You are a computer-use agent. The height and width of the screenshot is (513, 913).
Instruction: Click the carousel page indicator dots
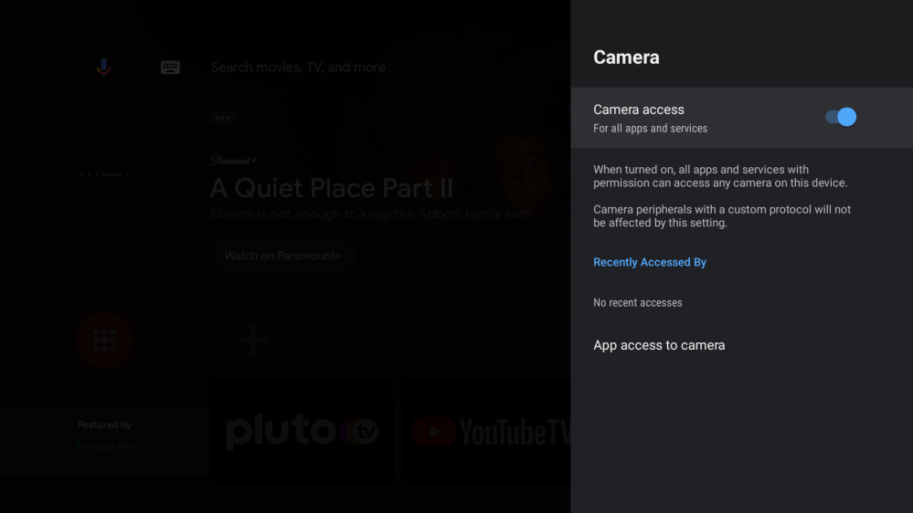pos(104,173)
